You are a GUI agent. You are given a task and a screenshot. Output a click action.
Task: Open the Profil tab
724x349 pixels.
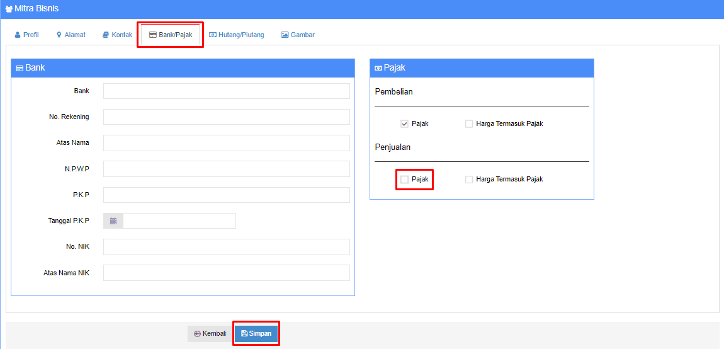(x=26, y=35)
